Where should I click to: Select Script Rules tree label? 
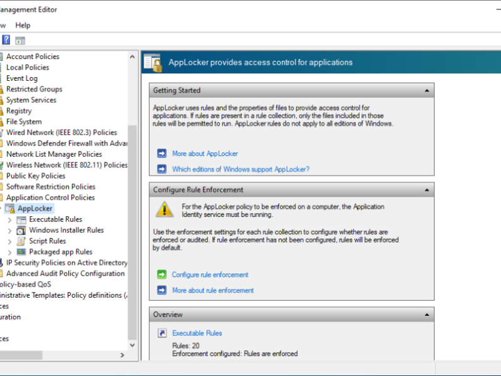point(48,241)
